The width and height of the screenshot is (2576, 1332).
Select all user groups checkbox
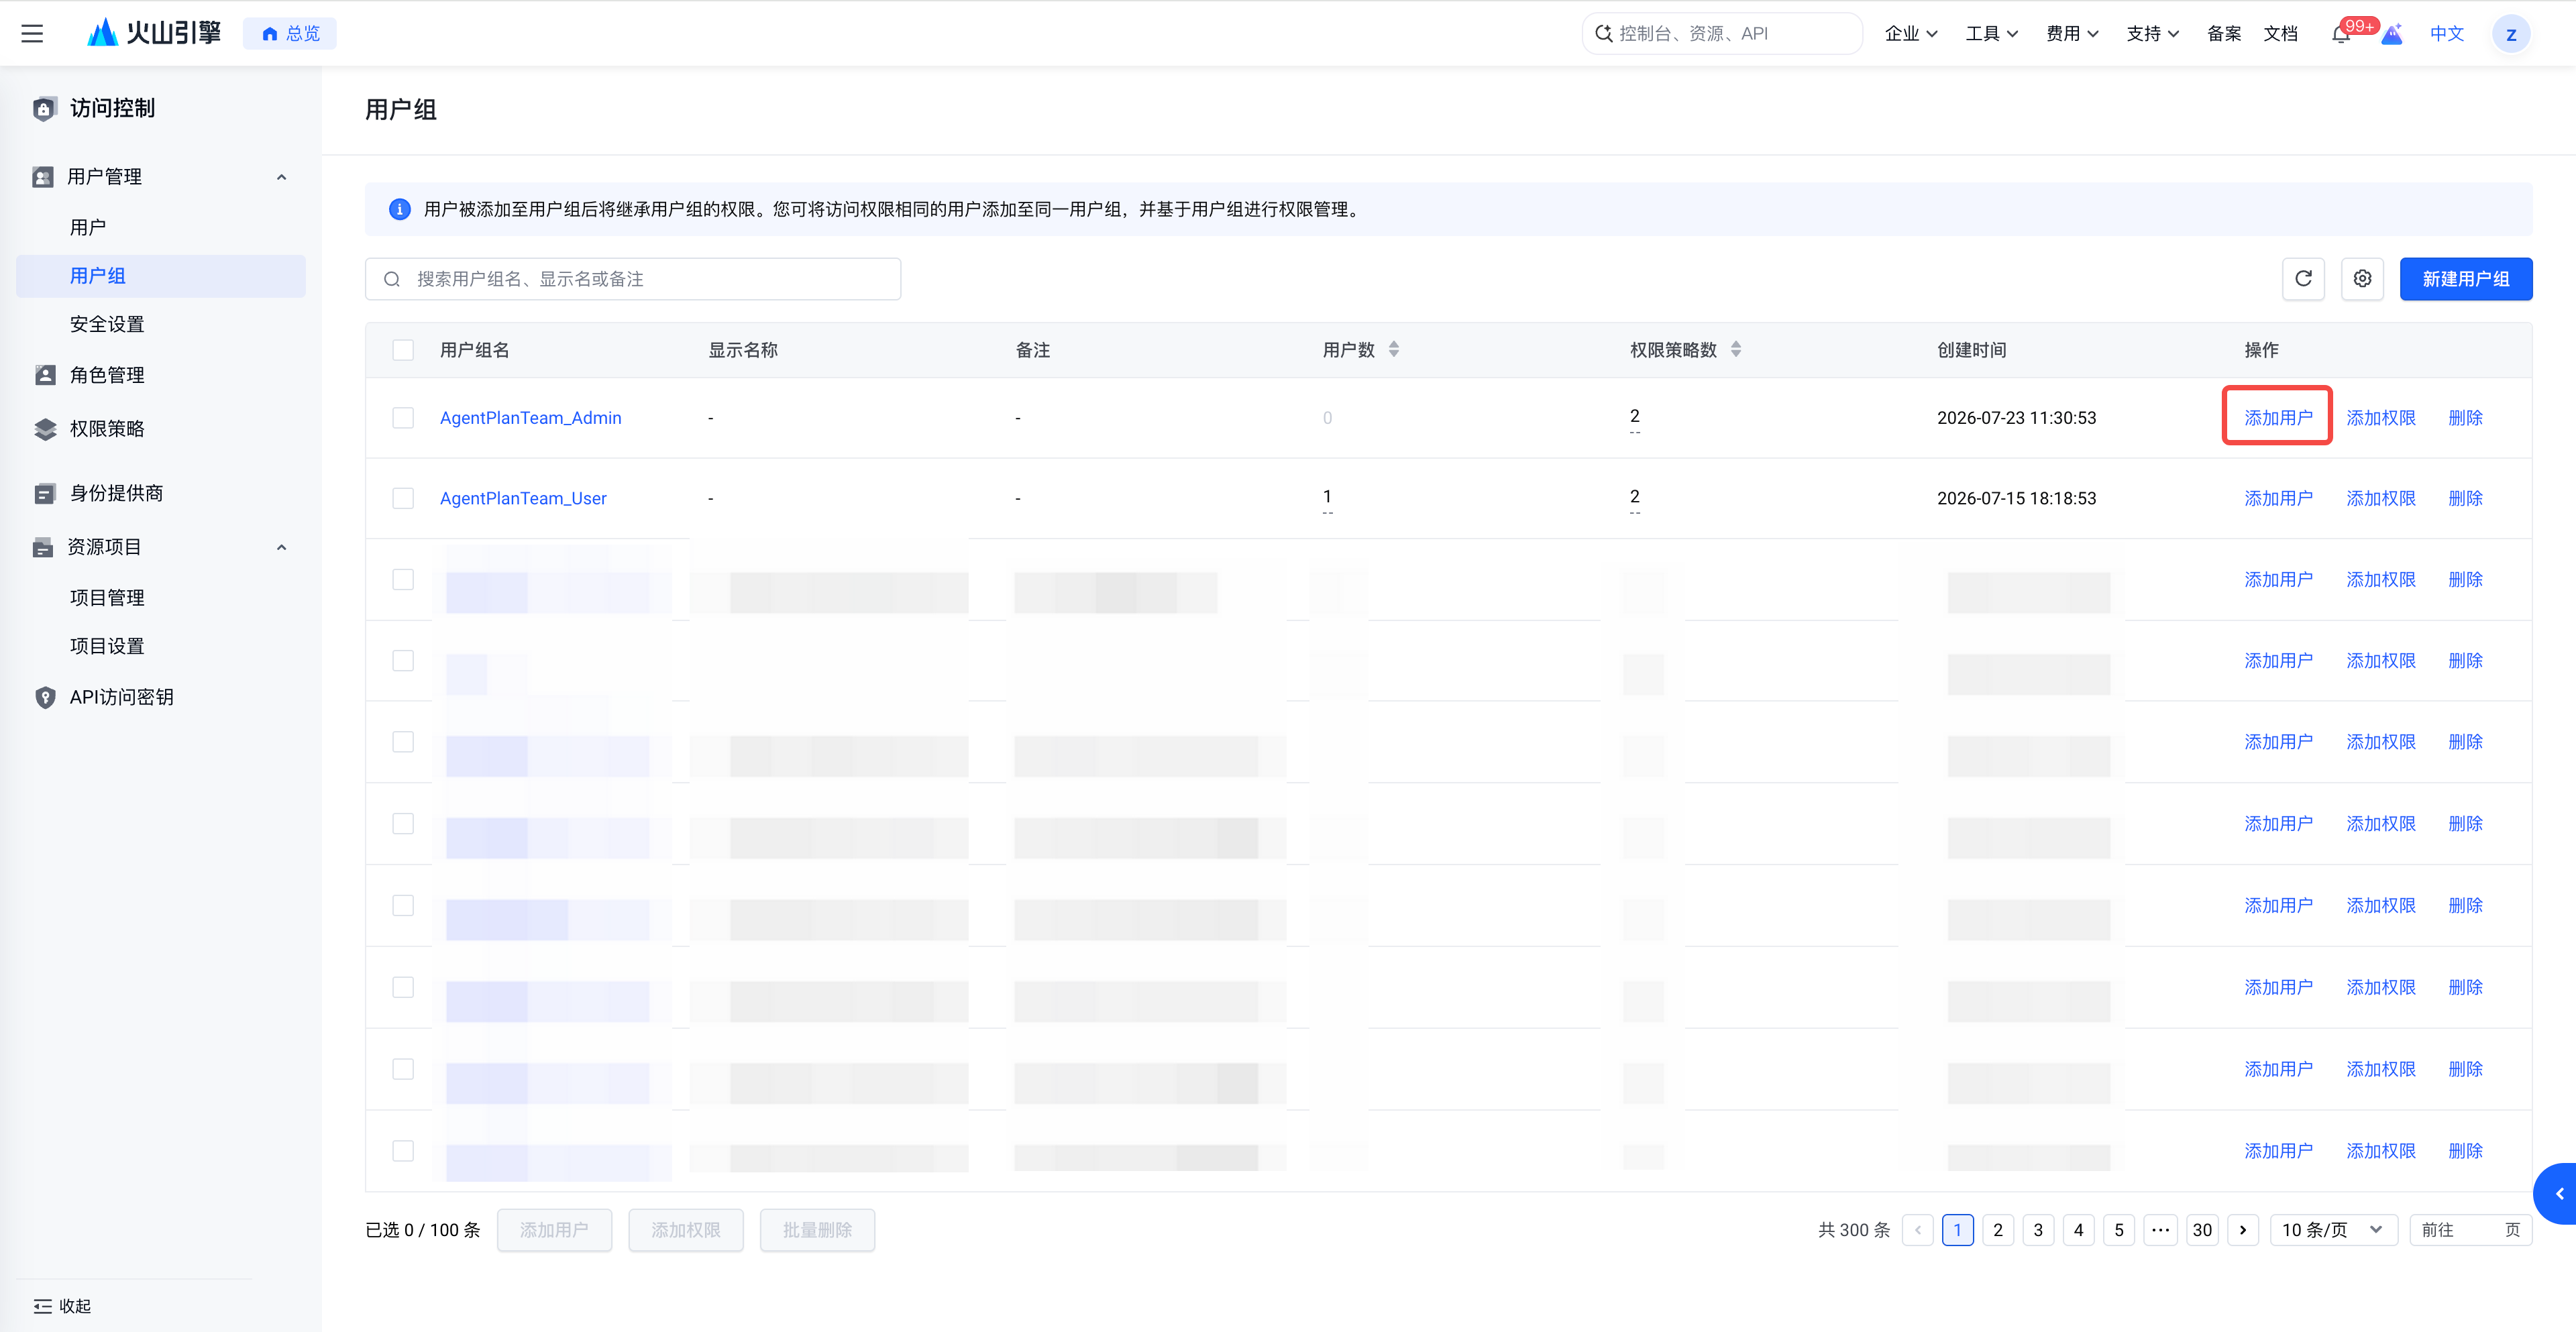click(403, 350)
